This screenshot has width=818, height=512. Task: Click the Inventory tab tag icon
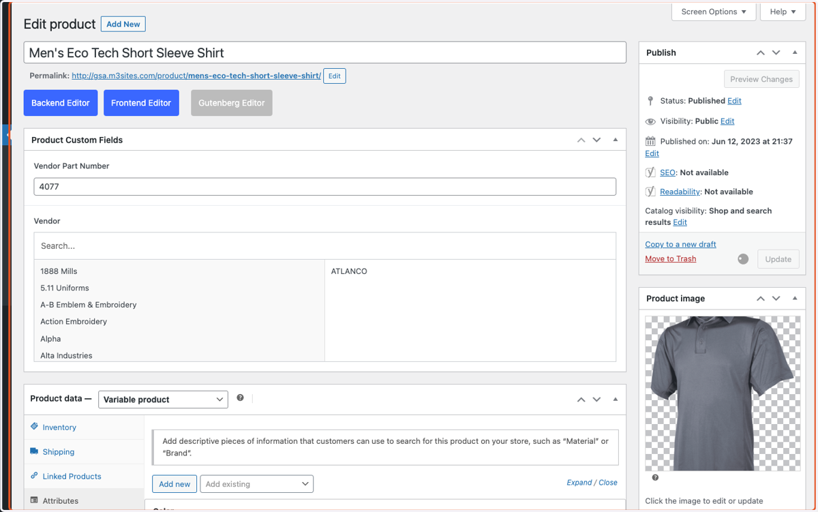34,427
